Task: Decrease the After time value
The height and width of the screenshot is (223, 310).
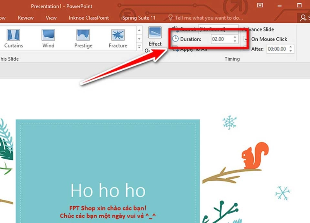Action: pos(291,51)
